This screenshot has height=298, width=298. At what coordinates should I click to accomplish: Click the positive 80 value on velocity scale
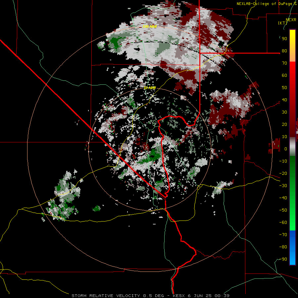pos(284,51)
